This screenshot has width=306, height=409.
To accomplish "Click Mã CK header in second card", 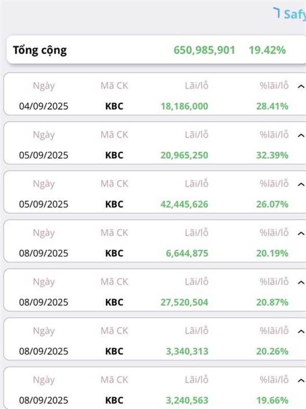I will pyautogui.click(x=114, y=135).
